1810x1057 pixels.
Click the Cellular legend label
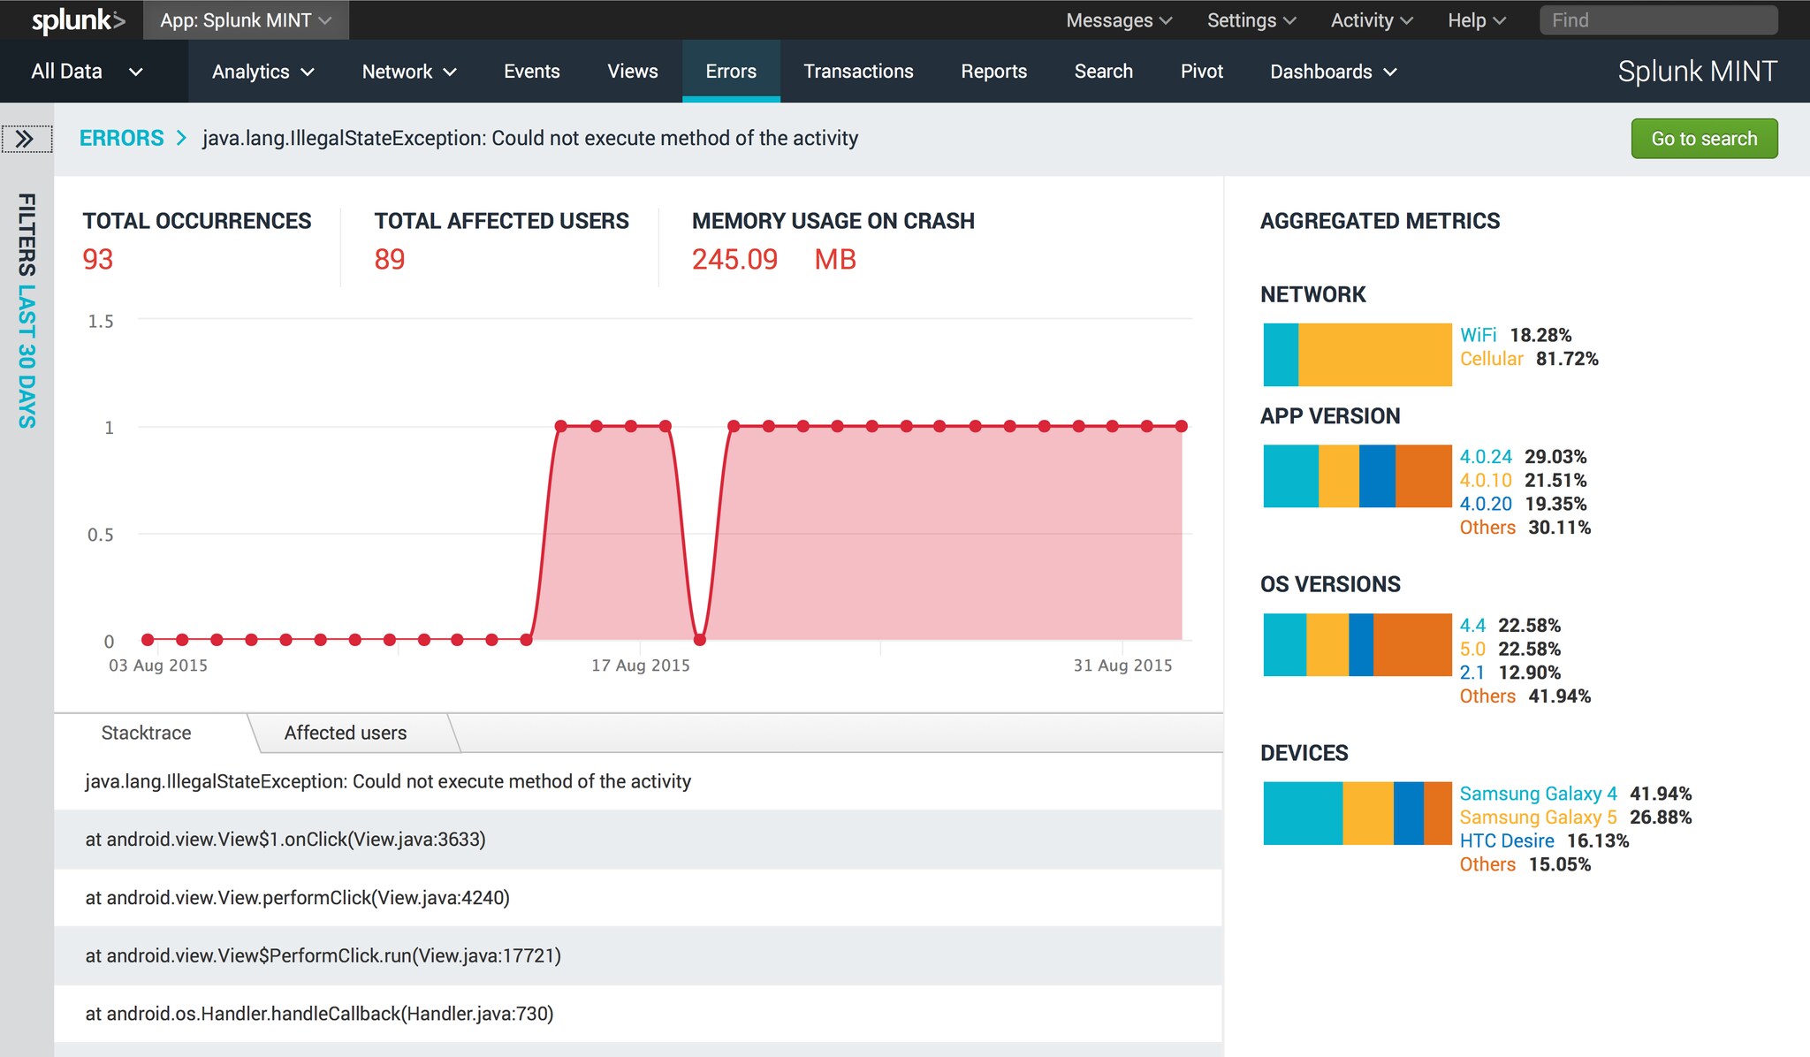point(1492,359)
